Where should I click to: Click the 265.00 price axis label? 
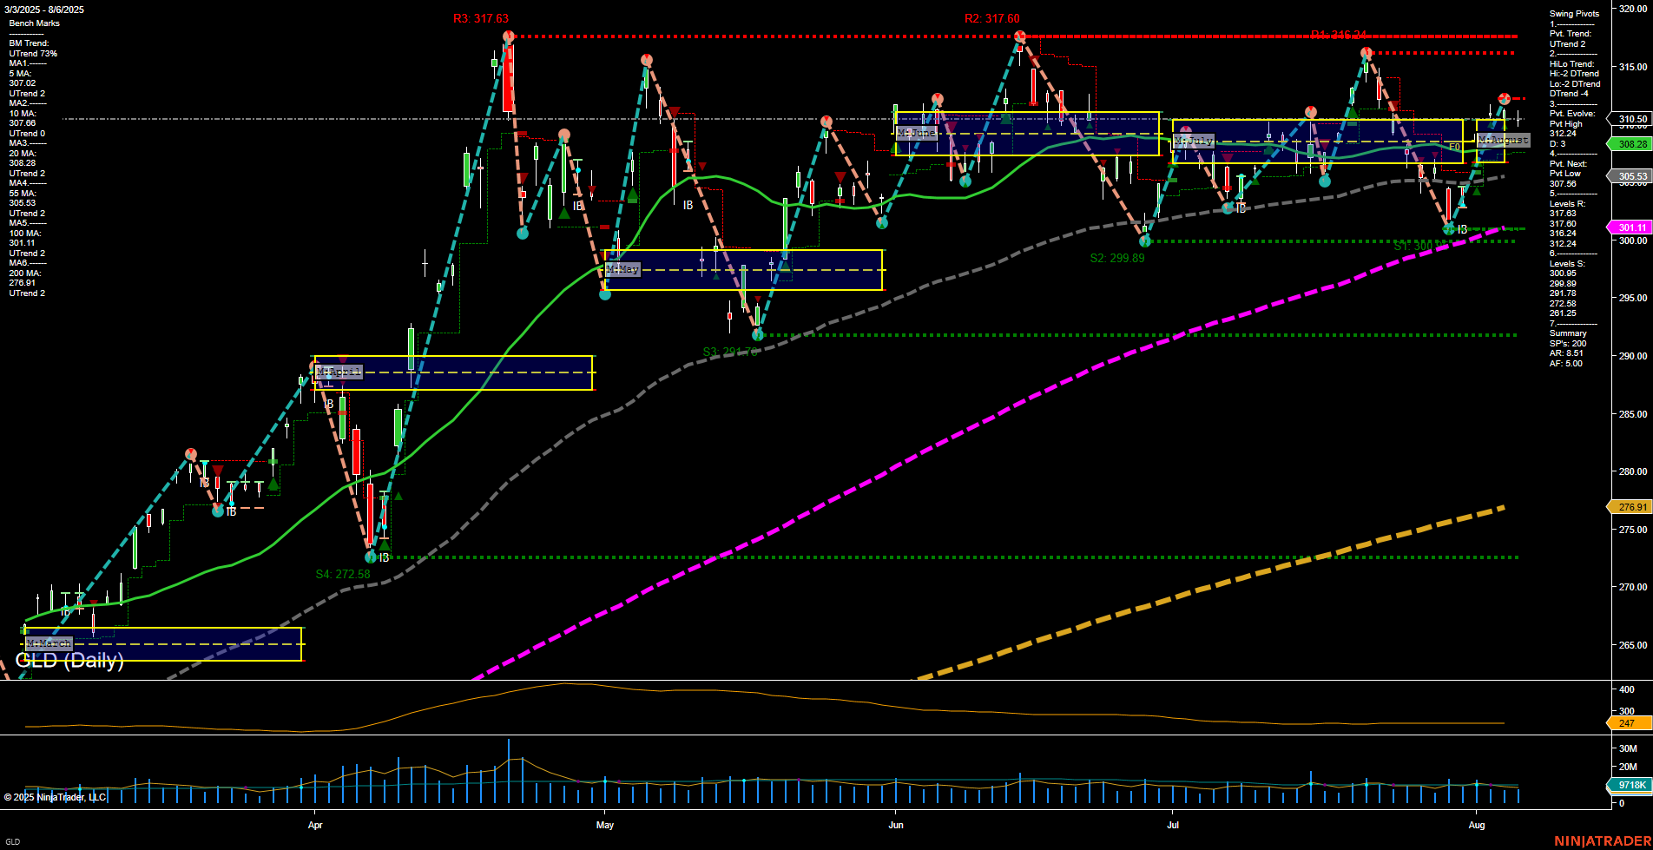pos(1632,645)
